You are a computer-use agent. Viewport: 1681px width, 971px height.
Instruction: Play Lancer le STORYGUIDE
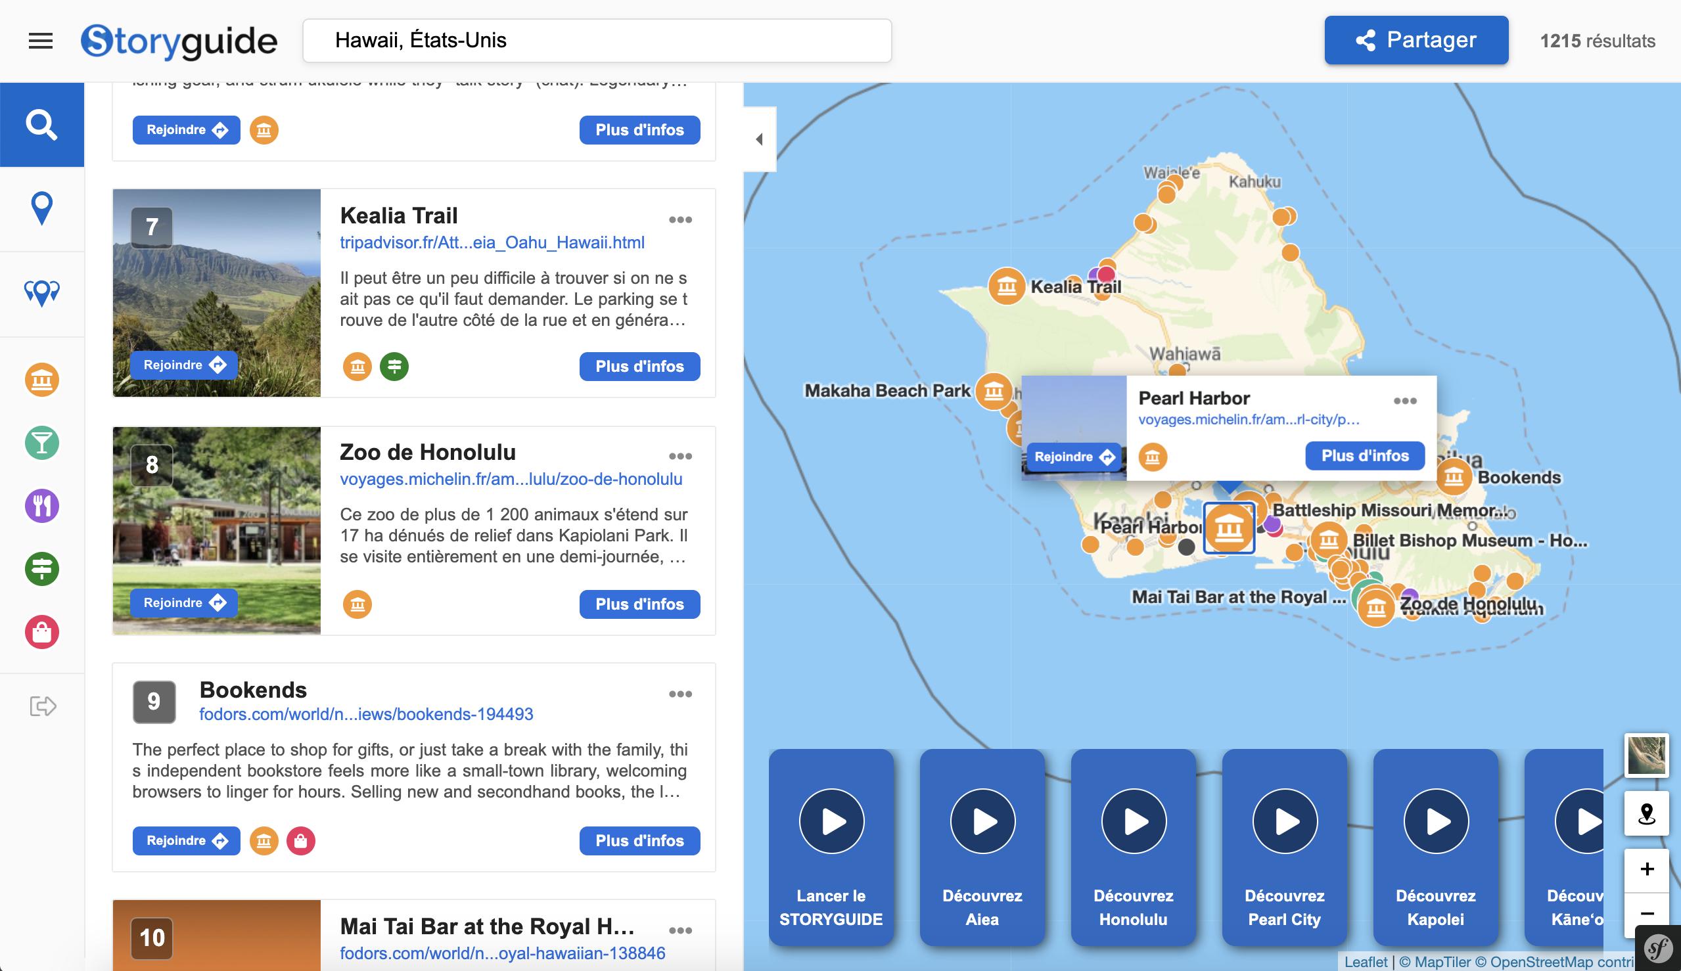click(831, 821)
